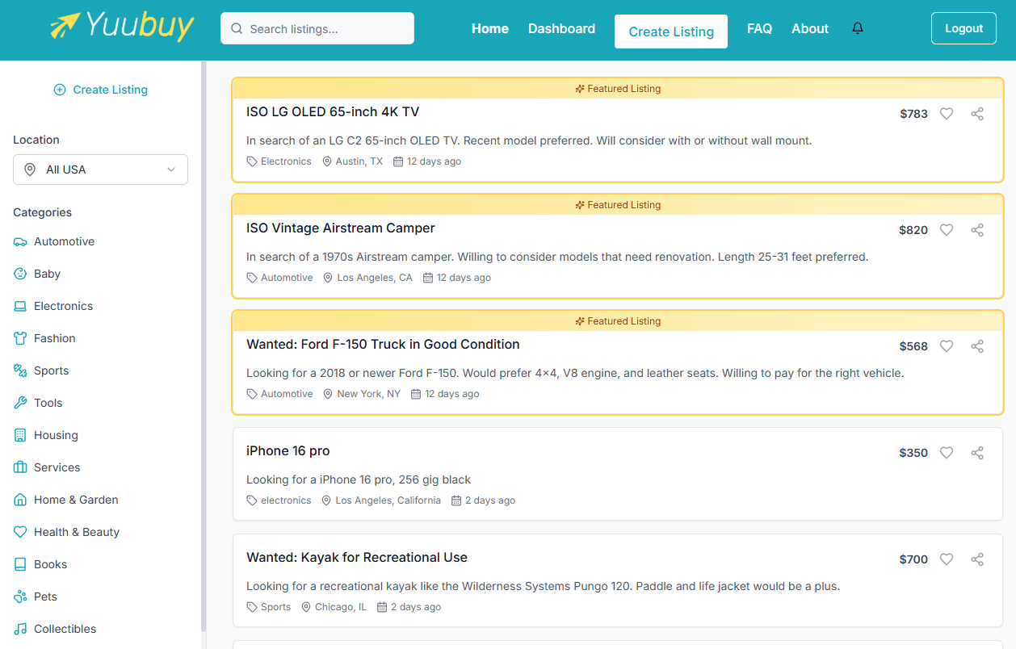Click the Books icon in sidebar
The height and width of the screenshot is (649, 1016).
[20, 564]
